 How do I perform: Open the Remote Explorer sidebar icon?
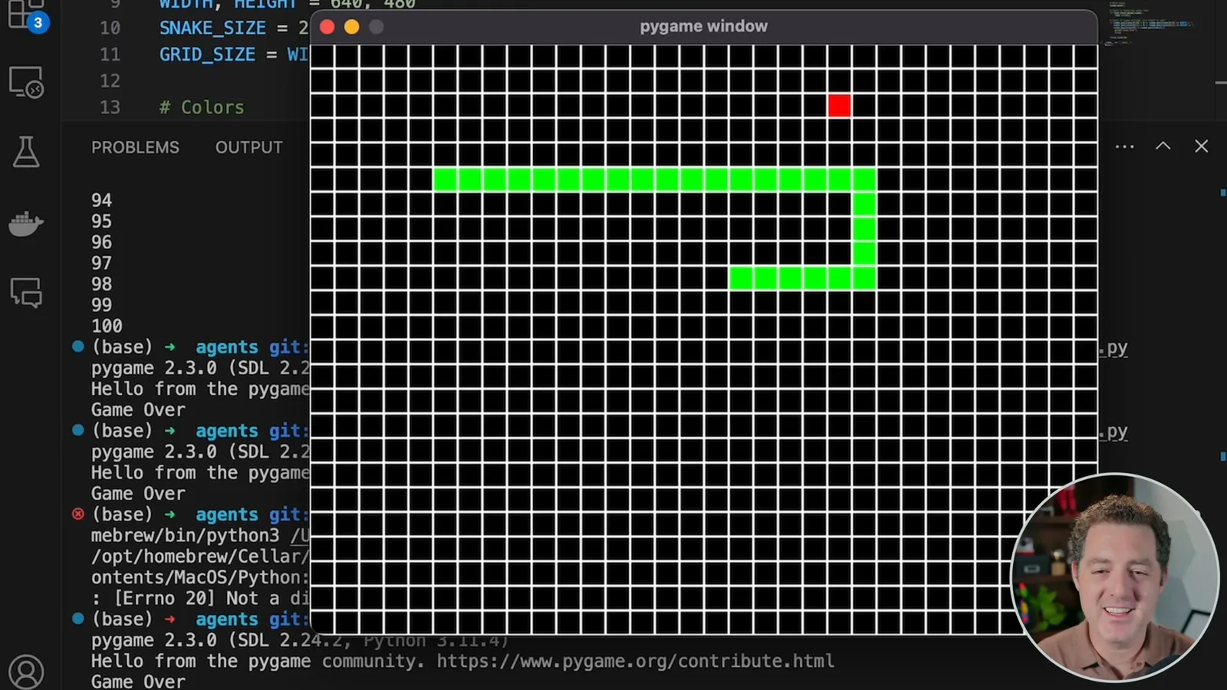click(x=26, y=82)
